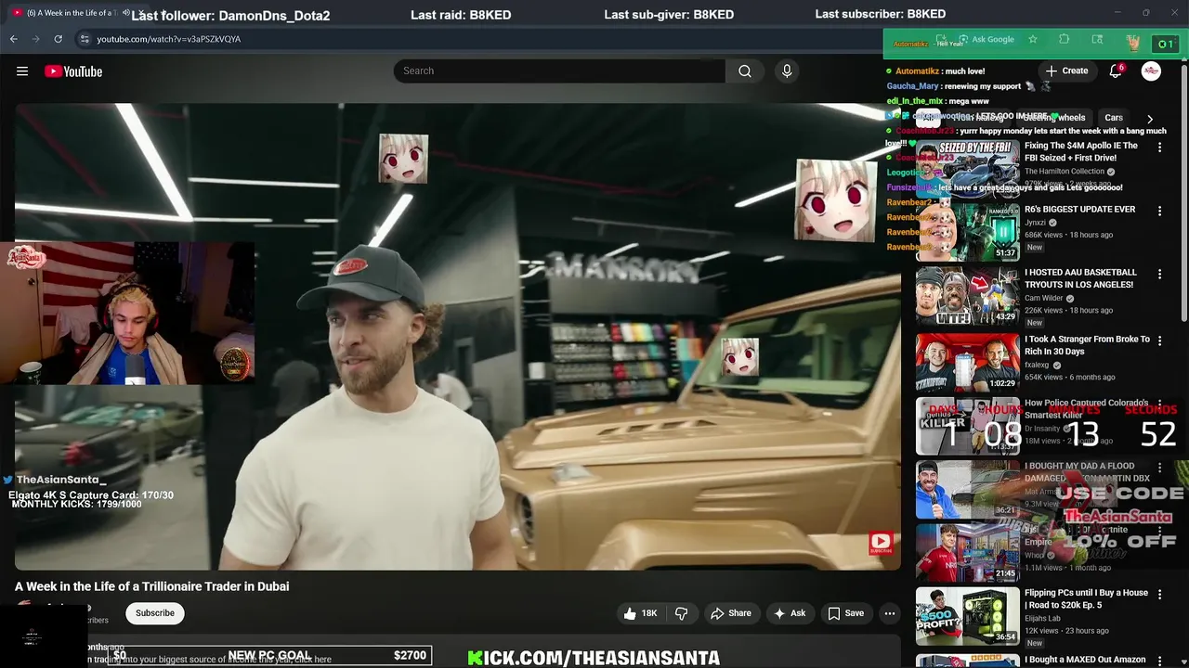Viewport: 1189px width, 668px height.
Task: Open options for Fixing The $4M Apollo video
Action: (1159, 148)
